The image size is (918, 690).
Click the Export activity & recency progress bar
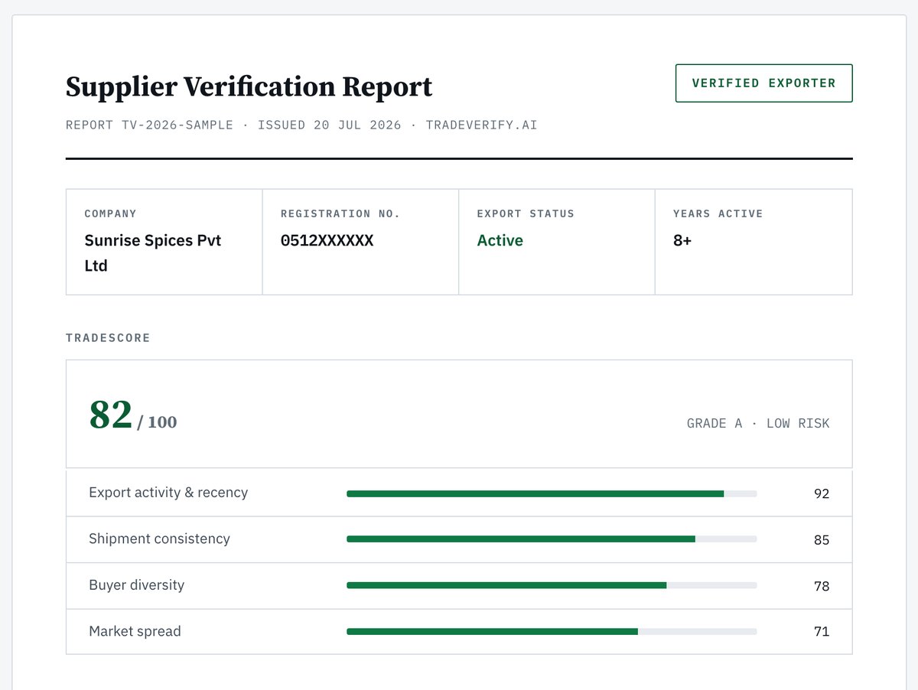(x=552, y=494)
